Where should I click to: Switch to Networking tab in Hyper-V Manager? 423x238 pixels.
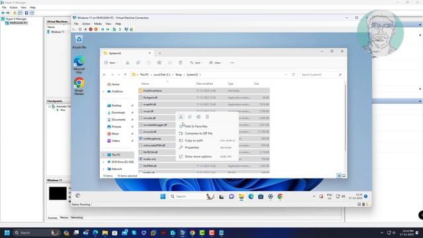(77, 218)
